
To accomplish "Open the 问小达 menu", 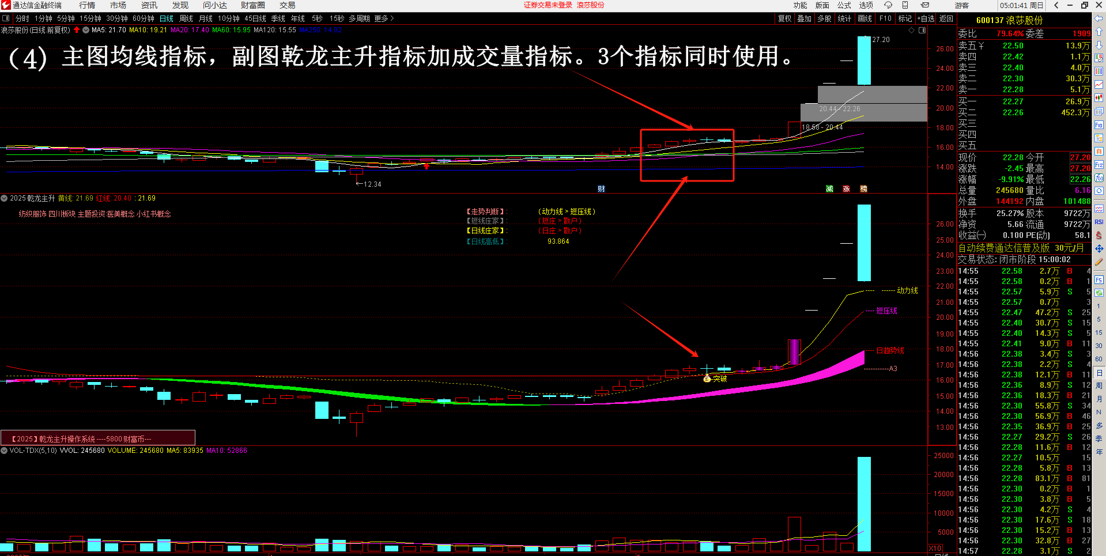I will [x=215, y=5].
